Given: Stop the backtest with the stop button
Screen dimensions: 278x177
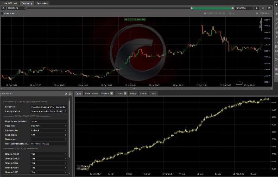Looking at the screenshot, I should point(263,8).
